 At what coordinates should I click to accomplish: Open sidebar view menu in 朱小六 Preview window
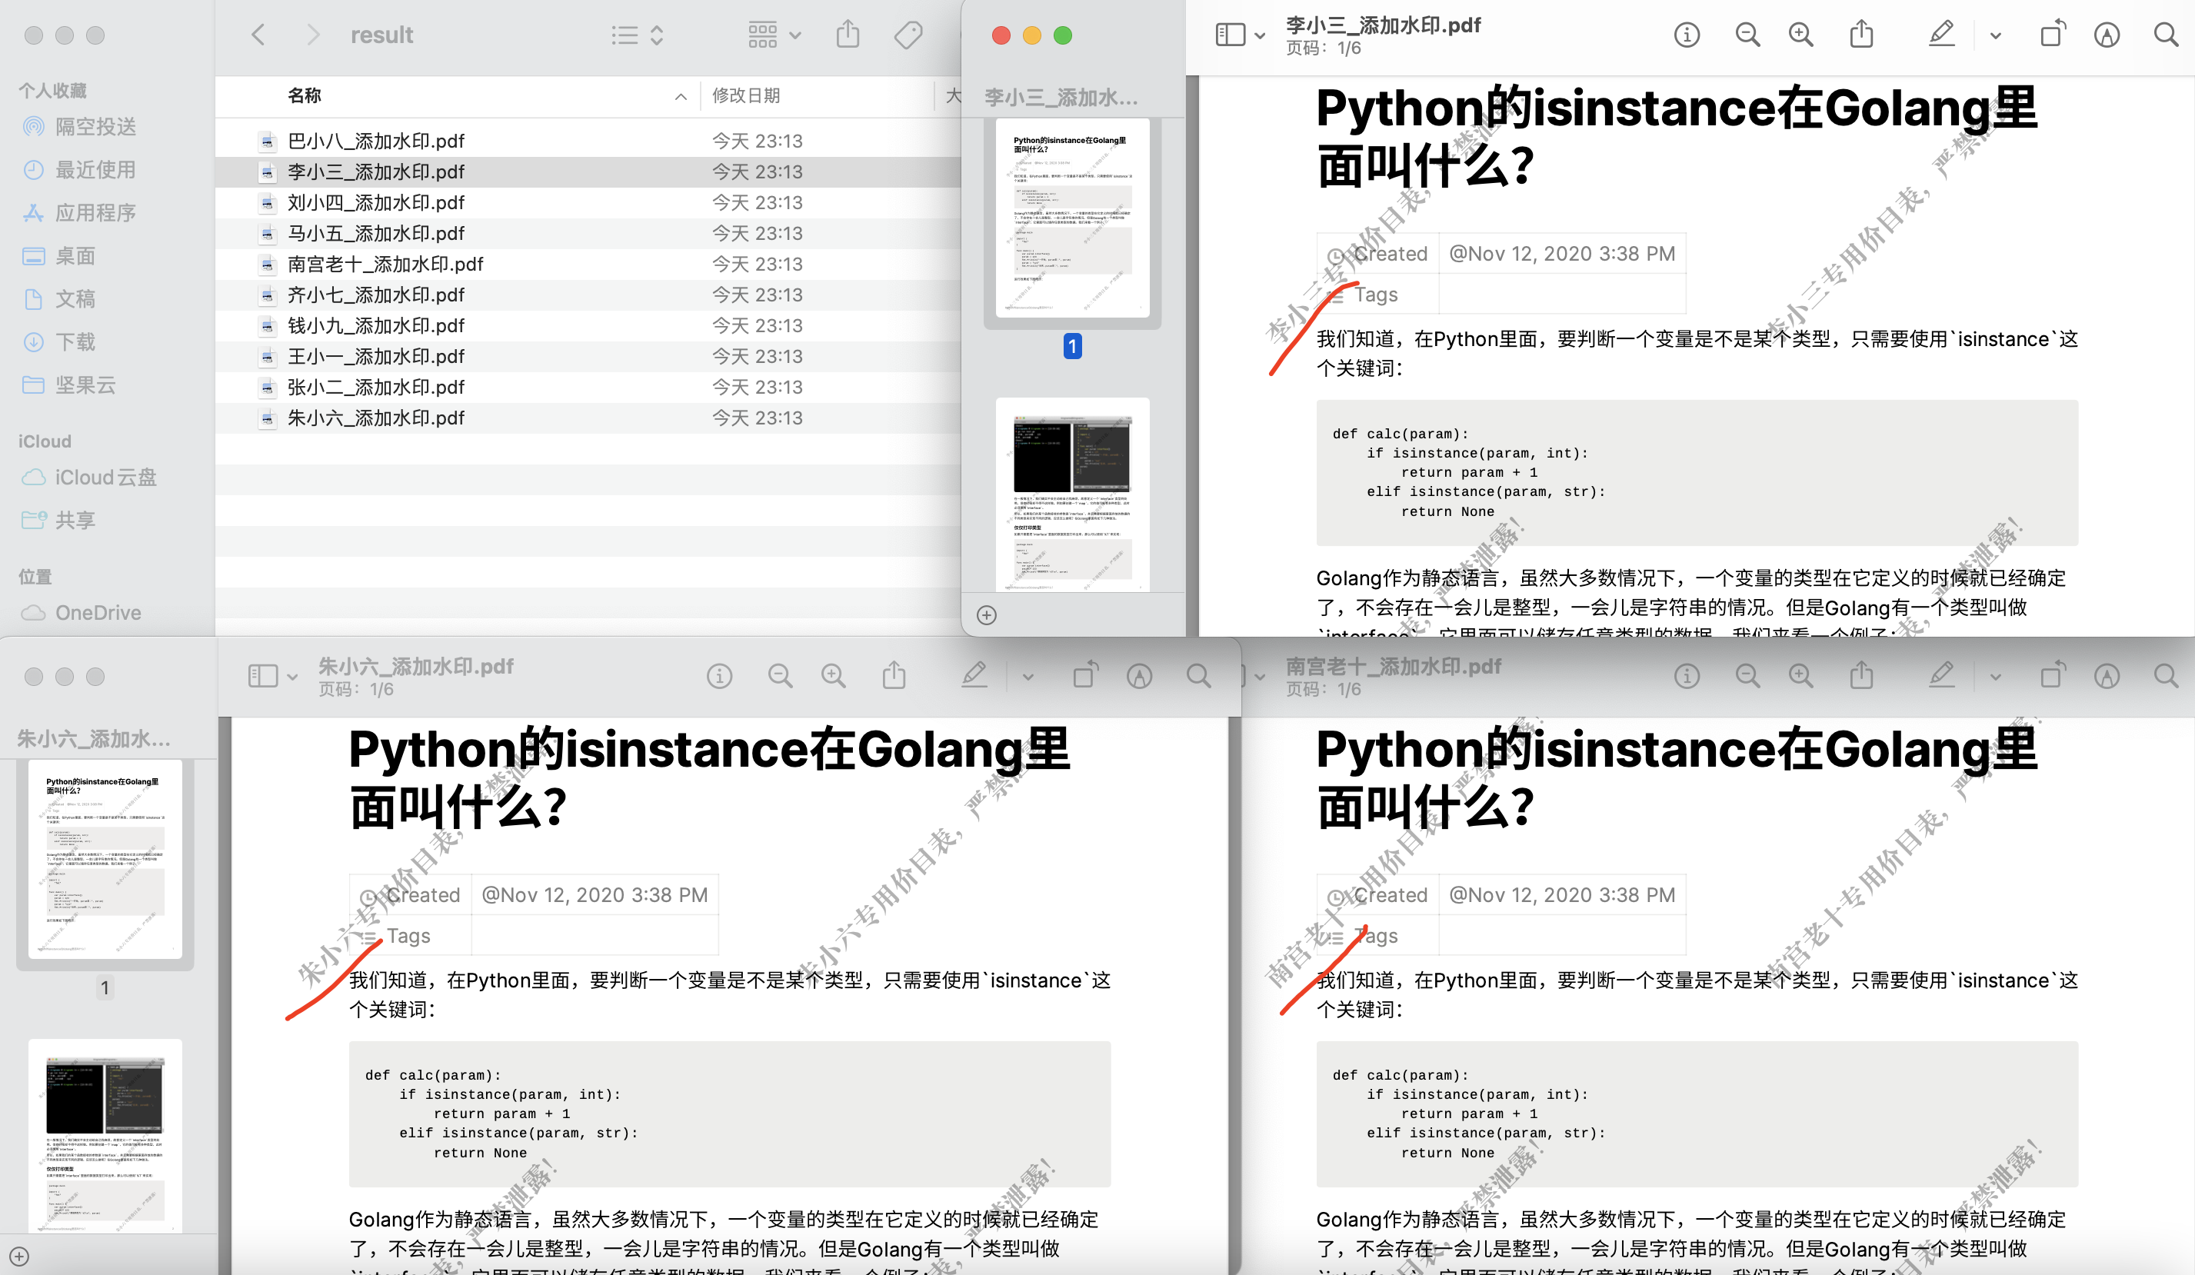point(291,677)
